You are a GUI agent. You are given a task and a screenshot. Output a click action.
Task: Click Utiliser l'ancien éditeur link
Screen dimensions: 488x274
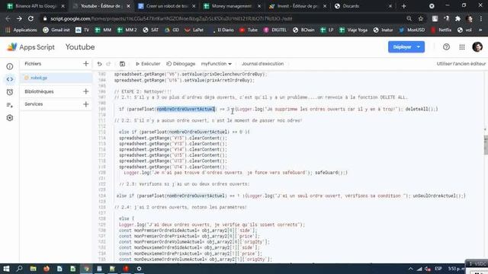(461, 64)
